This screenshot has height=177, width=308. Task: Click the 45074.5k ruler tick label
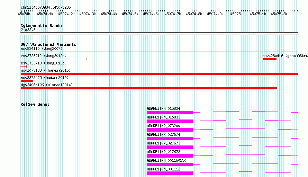(x=130, y=14)
